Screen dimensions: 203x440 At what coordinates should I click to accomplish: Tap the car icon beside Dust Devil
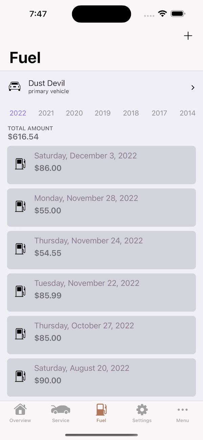point(15,87)
